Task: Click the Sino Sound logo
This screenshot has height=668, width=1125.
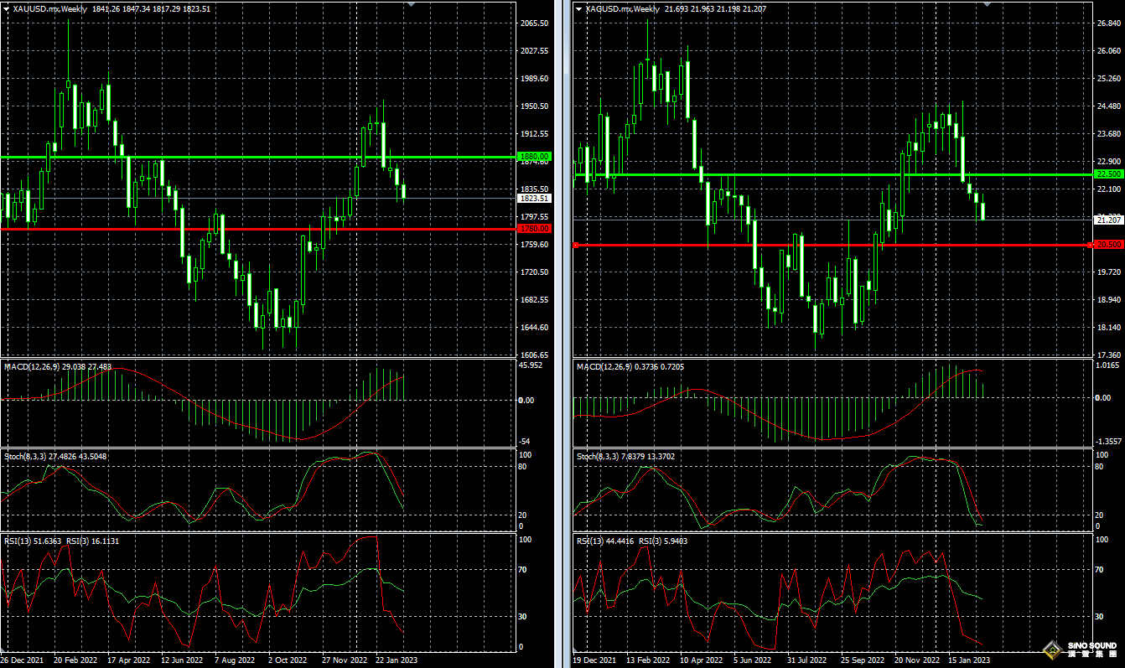Action: pyautogui.click(x=1080, y=649)
